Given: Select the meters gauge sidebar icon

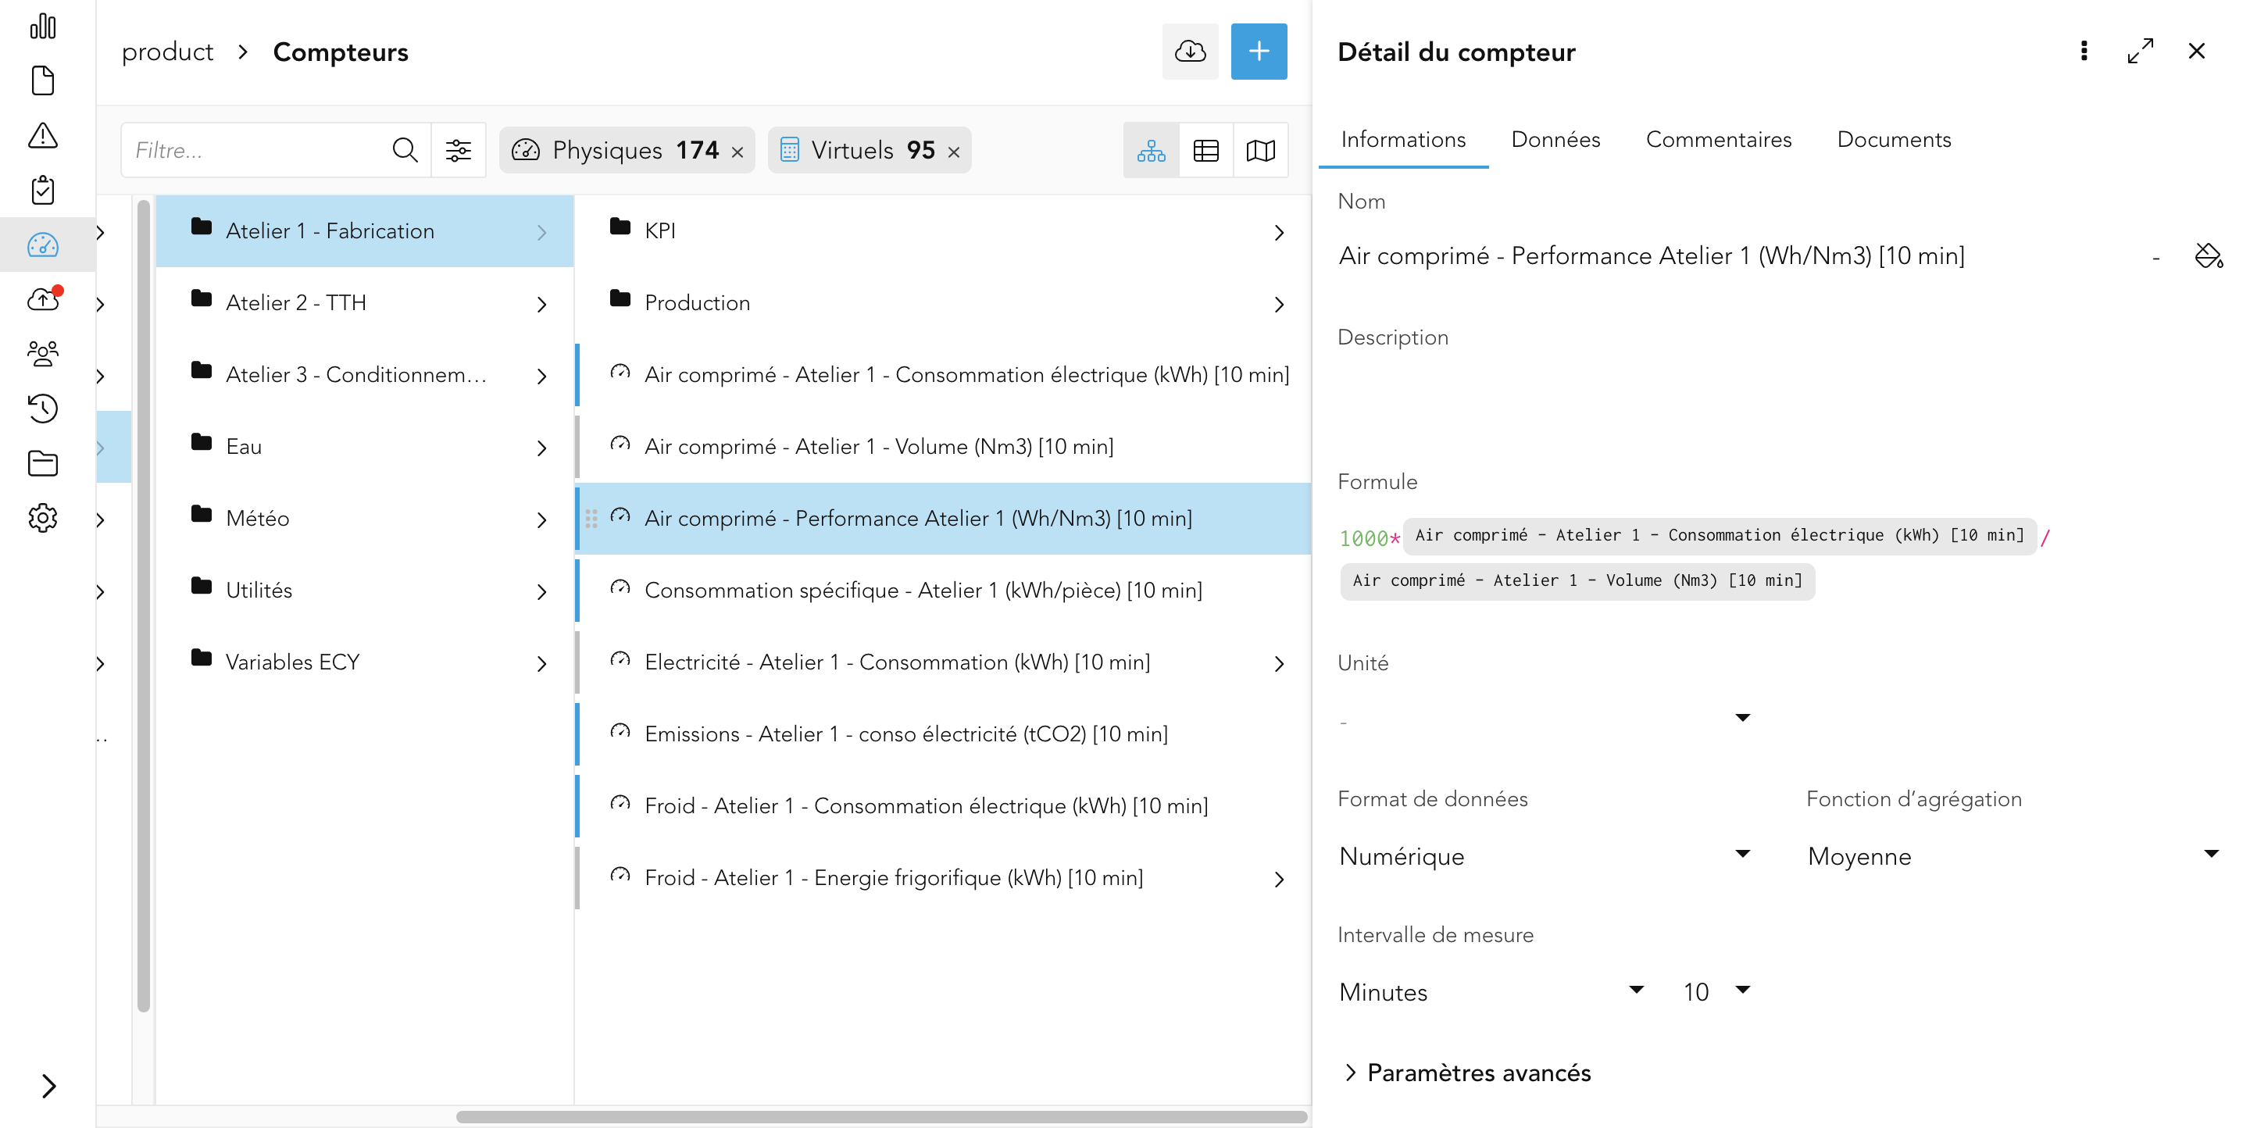Looking at the screenshot, I should [43, 245].
